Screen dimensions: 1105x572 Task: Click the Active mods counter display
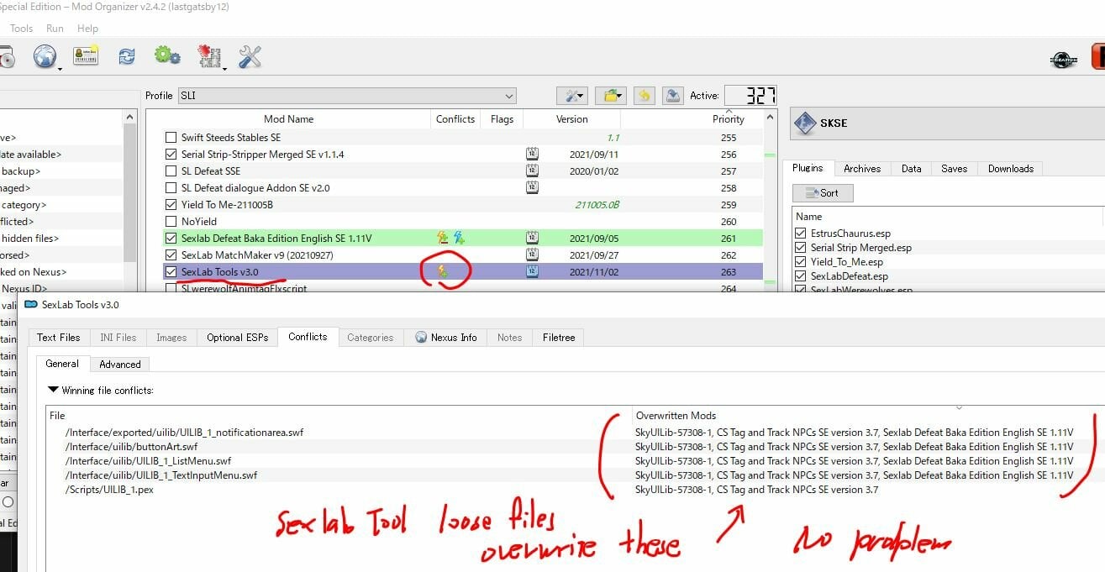coord(750,96)
